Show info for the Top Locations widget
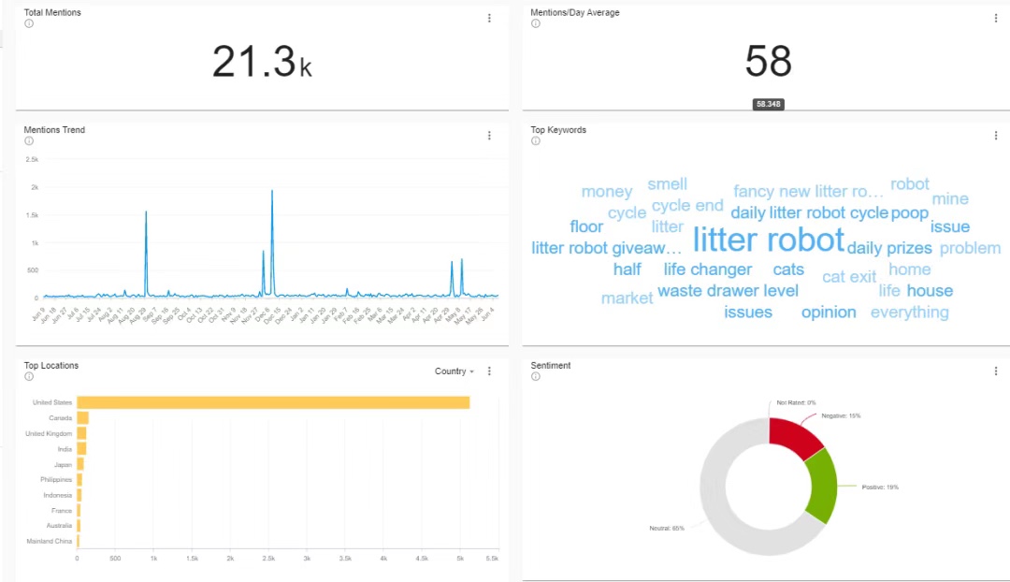The height and width of the screenshot is (582, 1010). pos(28,377)
